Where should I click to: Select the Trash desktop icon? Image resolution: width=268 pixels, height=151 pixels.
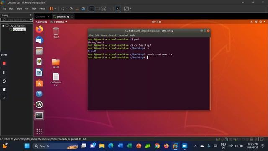[x=56, y=33]
